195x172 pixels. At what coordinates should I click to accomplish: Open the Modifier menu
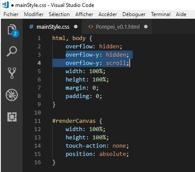pos(34,14)
